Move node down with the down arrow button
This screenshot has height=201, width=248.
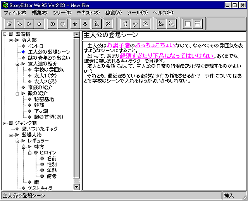point(85,24)
